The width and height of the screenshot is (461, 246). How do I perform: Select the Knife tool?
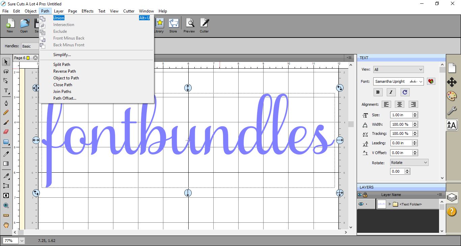click(6, 176)
